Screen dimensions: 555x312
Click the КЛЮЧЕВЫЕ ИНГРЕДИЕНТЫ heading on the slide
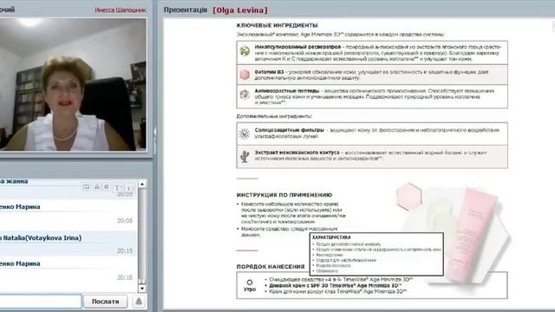click(277, 25)
